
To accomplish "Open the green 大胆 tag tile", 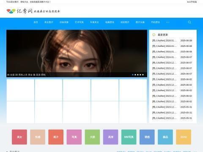I will pyautogui.click(x=92, y=137).
